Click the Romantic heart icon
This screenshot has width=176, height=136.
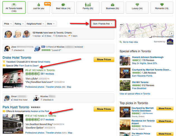162,5
